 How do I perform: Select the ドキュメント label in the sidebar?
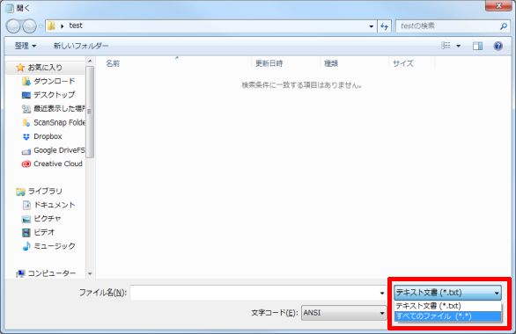coord(55,205)
